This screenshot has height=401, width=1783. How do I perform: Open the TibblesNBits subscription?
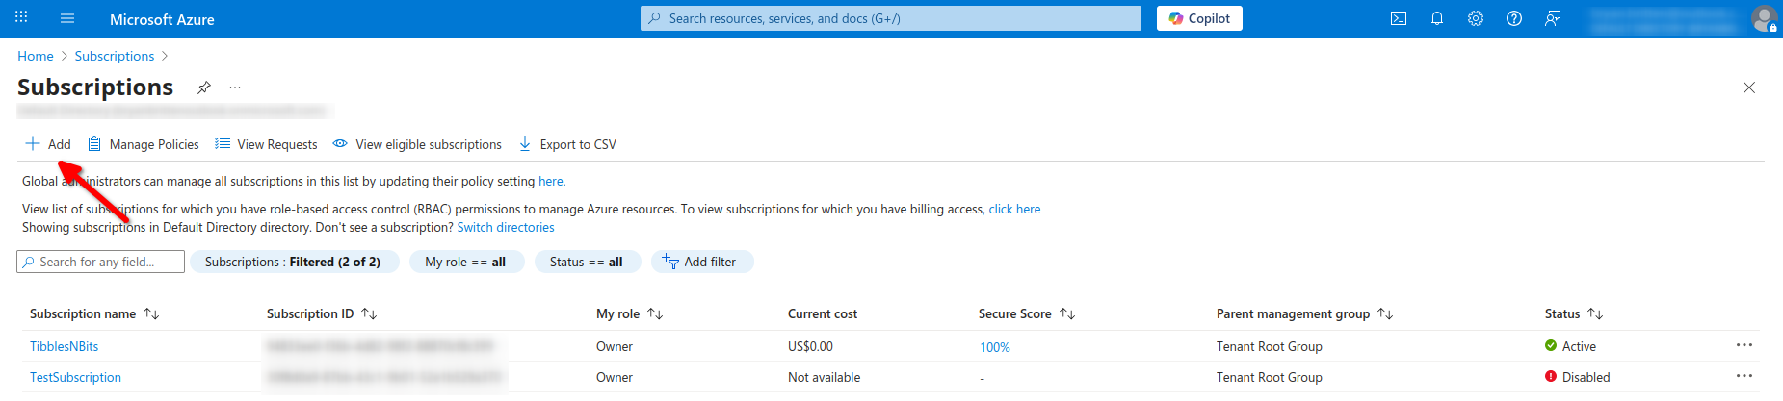64,346
